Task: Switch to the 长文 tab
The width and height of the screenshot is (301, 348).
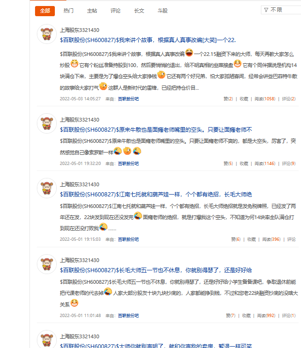Action: (x=139, y=11)
